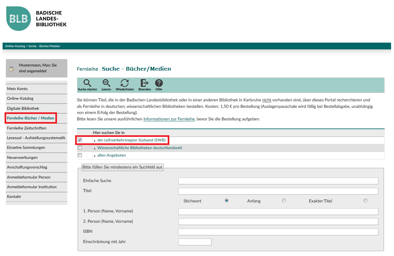Select the Exakter Titel radio button
Screen dimensions: 394x256
pyautogui.click(x=366, y=200)
